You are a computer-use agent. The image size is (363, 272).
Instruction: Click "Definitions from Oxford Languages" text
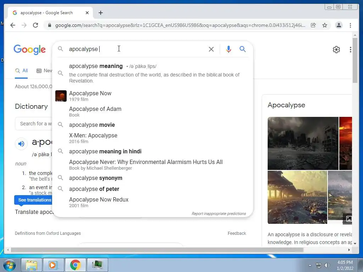(x=48, y=233)
